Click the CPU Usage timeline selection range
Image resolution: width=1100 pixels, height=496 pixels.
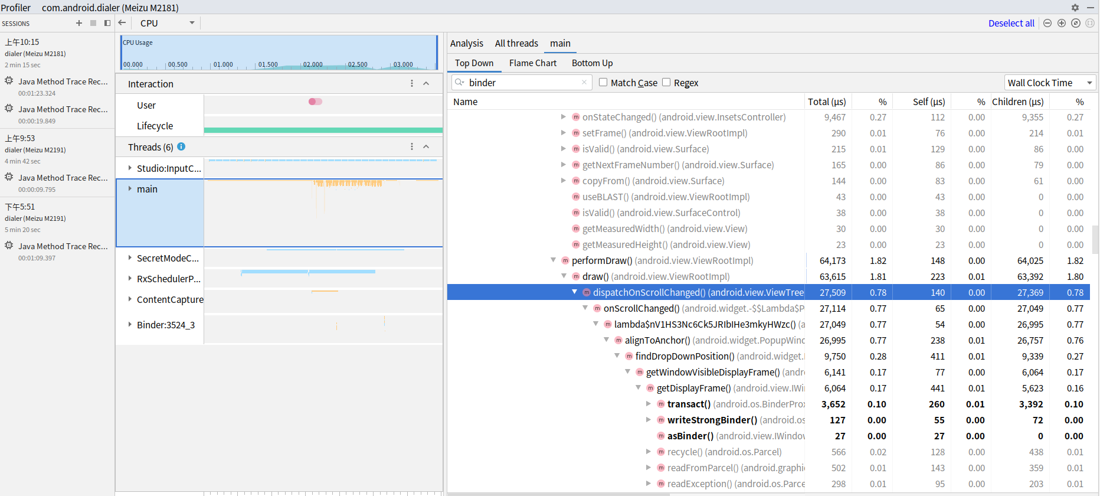coord(279,52)
